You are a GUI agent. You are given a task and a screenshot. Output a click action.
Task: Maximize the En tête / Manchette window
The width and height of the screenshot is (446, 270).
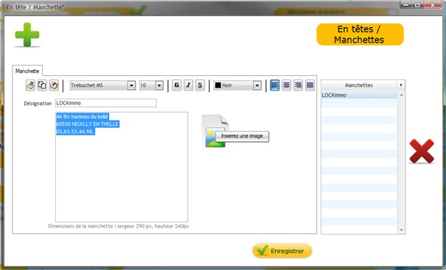(417, 5)
